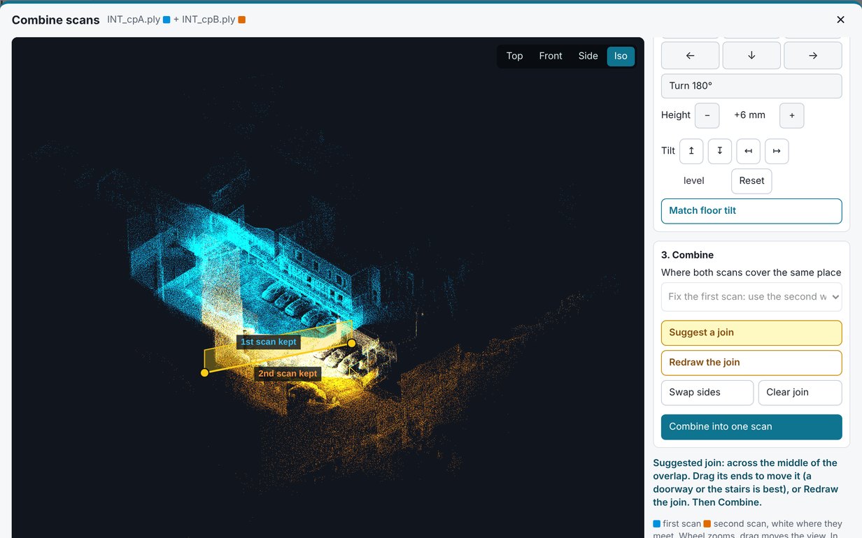Click Turn 180° button

[x=751, y=86]
